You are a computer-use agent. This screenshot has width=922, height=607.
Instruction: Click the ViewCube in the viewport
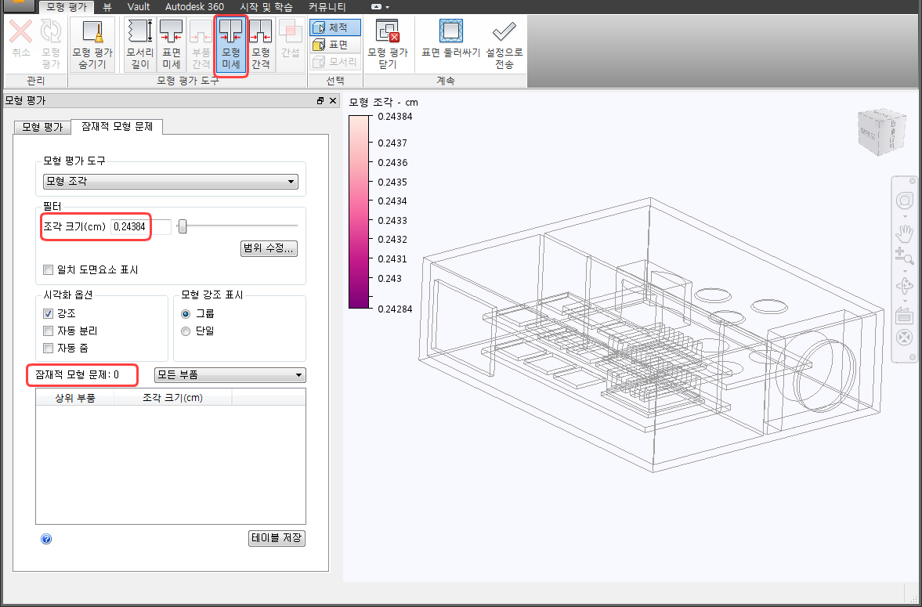tap(880, 132)
